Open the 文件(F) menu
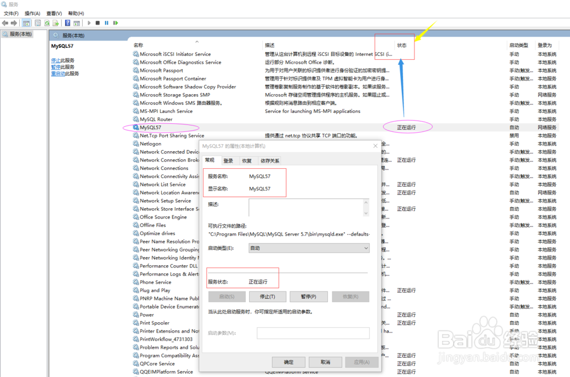The height and width of the screenshot is (377, 570). coord(11,14)
